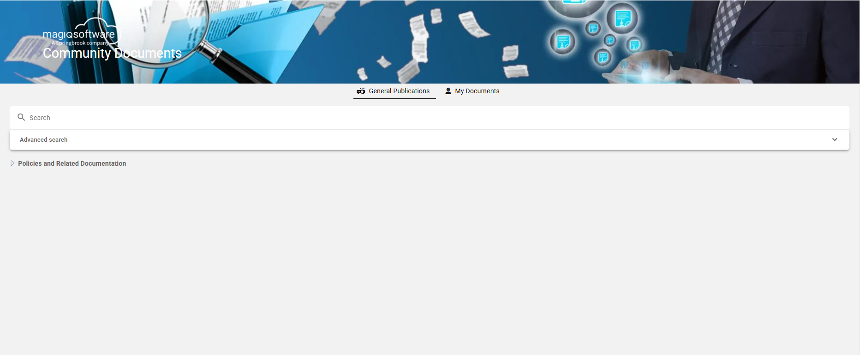This screenshot has height=355, width=860.
Task: Click the search magnifier icon
Action: [x=21, y=117]
